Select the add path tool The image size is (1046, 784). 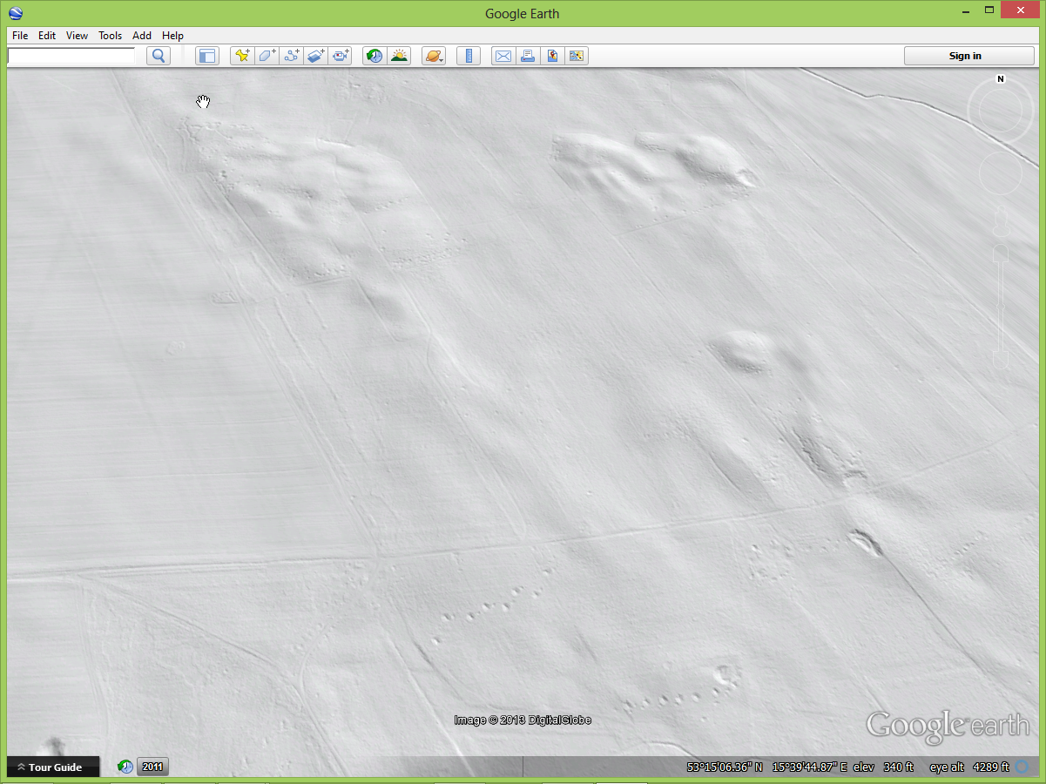click(292, 56)
